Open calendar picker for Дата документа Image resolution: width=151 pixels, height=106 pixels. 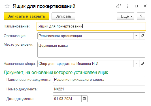[x=84, y=99]
